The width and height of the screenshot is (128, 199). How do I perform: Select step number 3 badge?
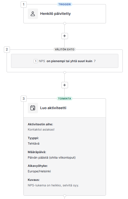point(24,99)
